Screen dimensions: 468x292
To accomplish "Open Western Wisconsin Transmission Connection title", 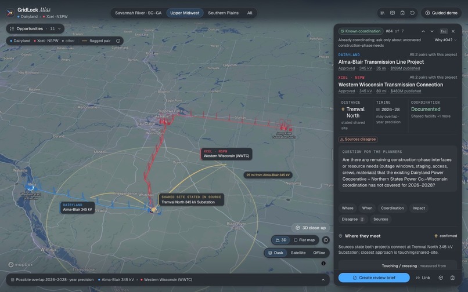I will [390, 85].
